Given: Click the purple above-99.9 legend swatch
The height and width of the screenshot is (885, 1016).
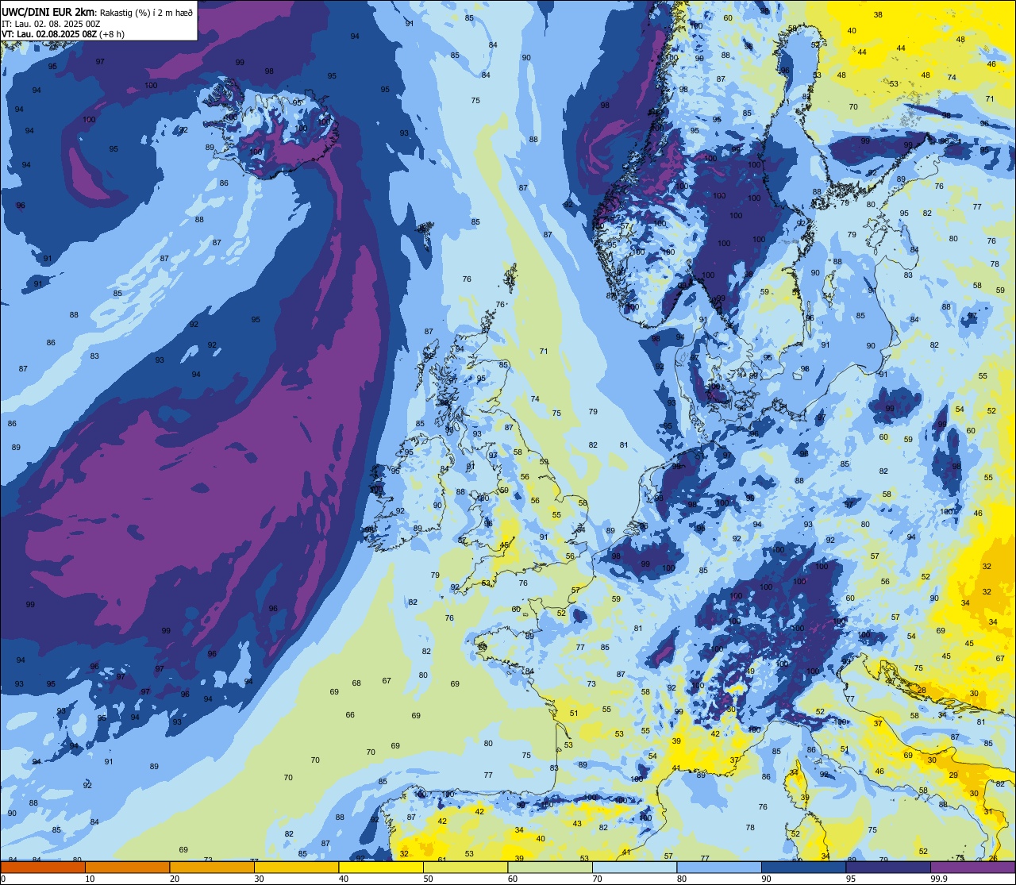Looking at the screenshot, I should [972, 867].
